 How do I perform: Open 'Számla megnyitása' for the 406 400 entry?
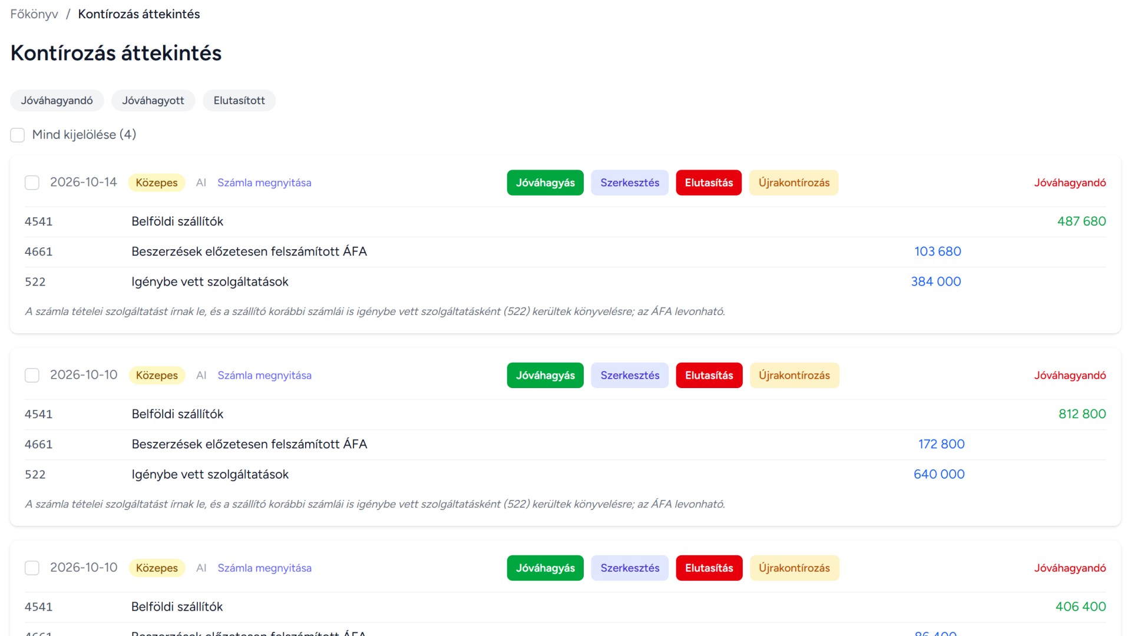[264, 568]
